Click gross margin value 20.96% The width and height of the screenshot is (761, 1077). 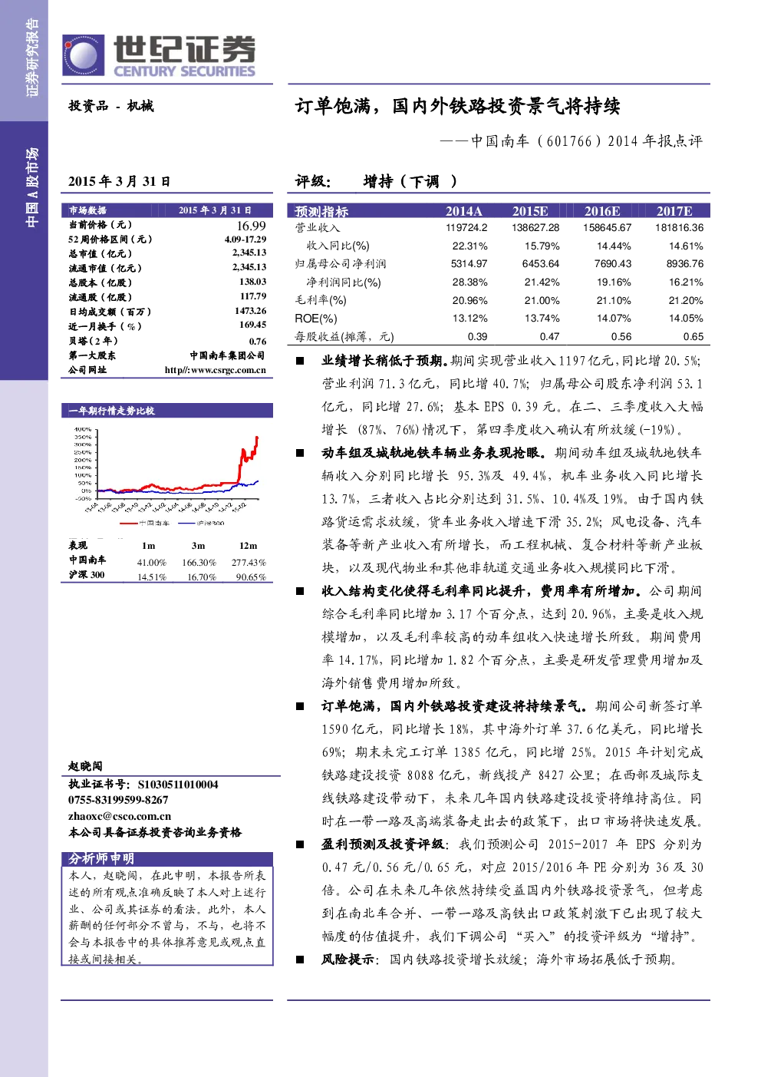coord(469,300)
